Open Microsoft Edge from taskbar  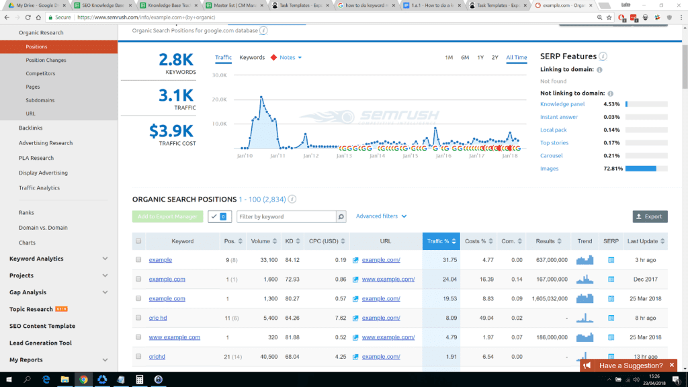tap(46, 380)
